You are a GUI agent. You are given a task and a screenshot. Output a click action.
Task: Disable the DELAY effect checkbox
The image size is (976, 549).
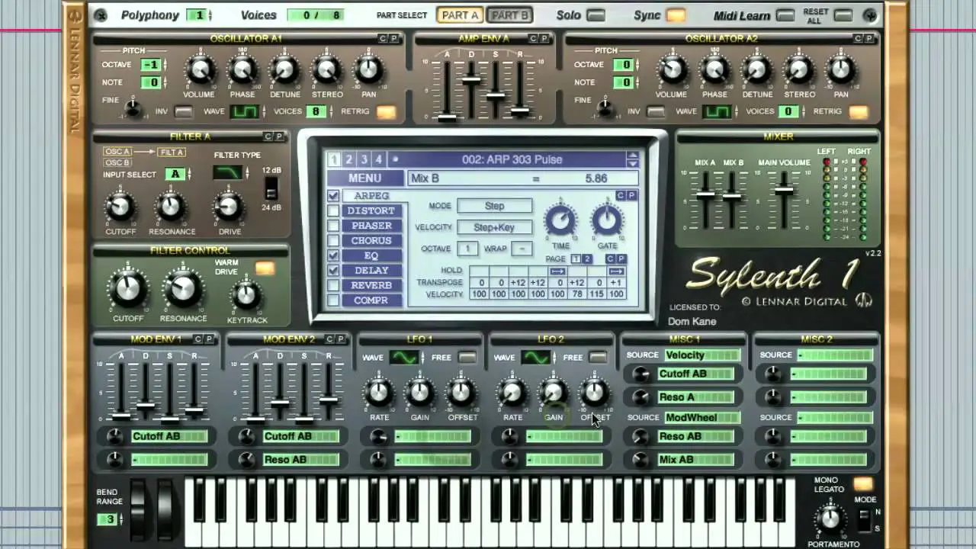[333, 271]
